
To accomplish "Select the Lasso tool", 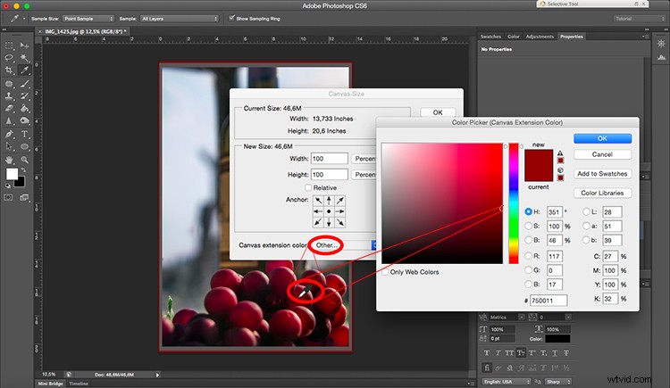I will tap(9, 58).
